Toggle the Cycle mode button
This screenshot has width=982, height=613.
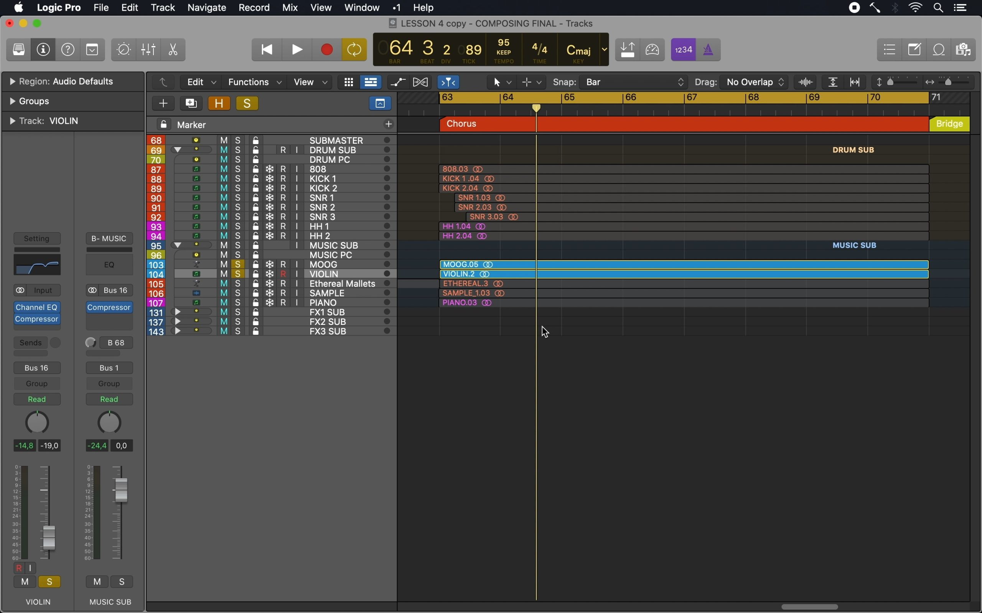coord(354,50)
